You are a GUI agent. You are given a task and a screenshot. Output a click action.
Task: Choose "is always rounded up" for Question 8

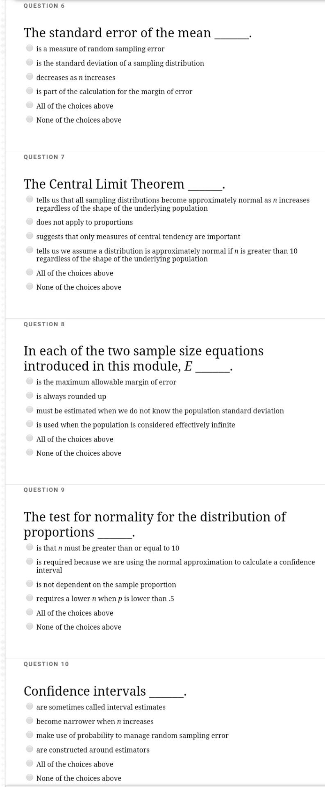[x=30, y=395]
